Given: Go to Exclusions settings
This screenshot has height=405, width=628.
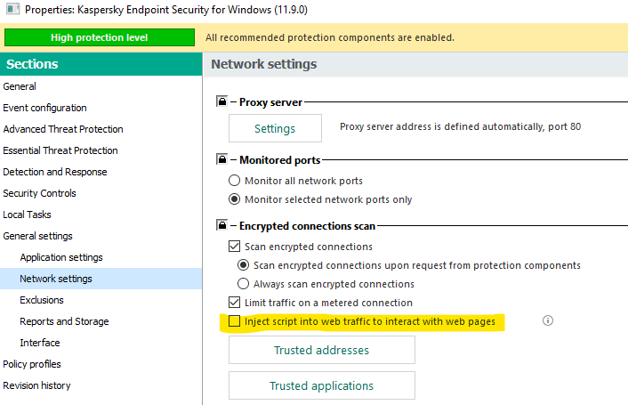Looking at the screenshot, I should pos(42,300).
